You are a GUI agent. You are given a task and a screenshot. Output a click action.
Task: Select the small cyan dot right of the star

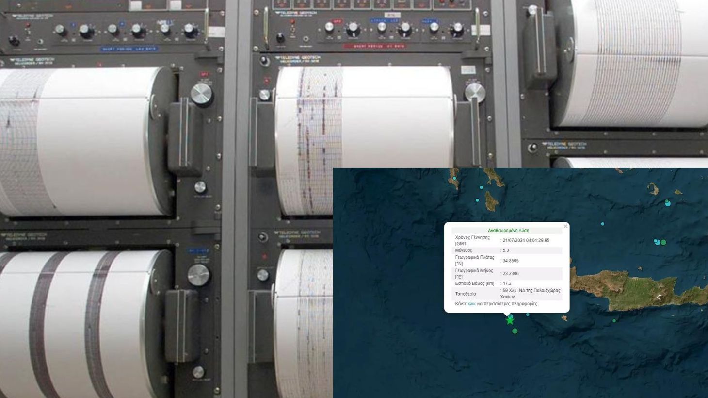coord(528,315)
